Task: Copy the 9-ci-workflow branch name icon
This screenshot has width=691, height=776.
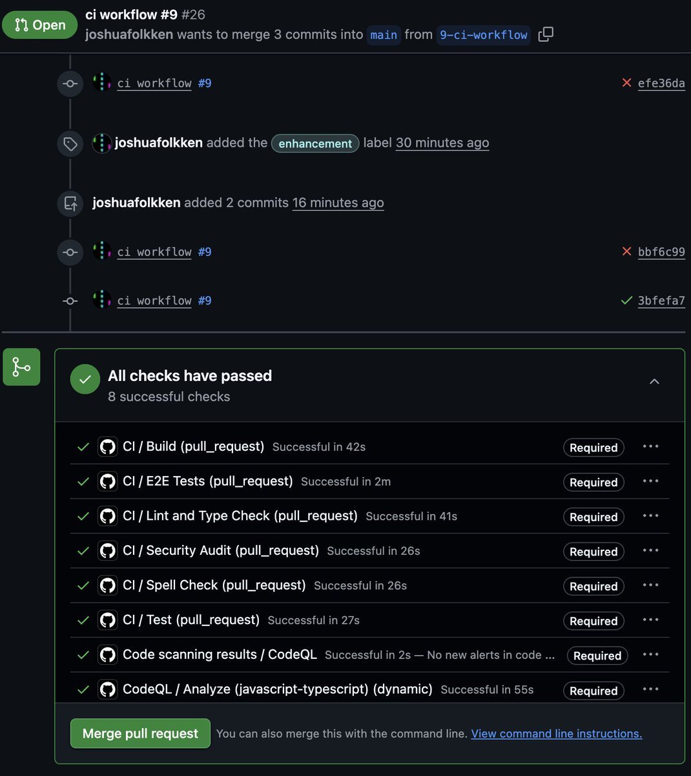Action: pyautogui.click(x=546, y=34)
